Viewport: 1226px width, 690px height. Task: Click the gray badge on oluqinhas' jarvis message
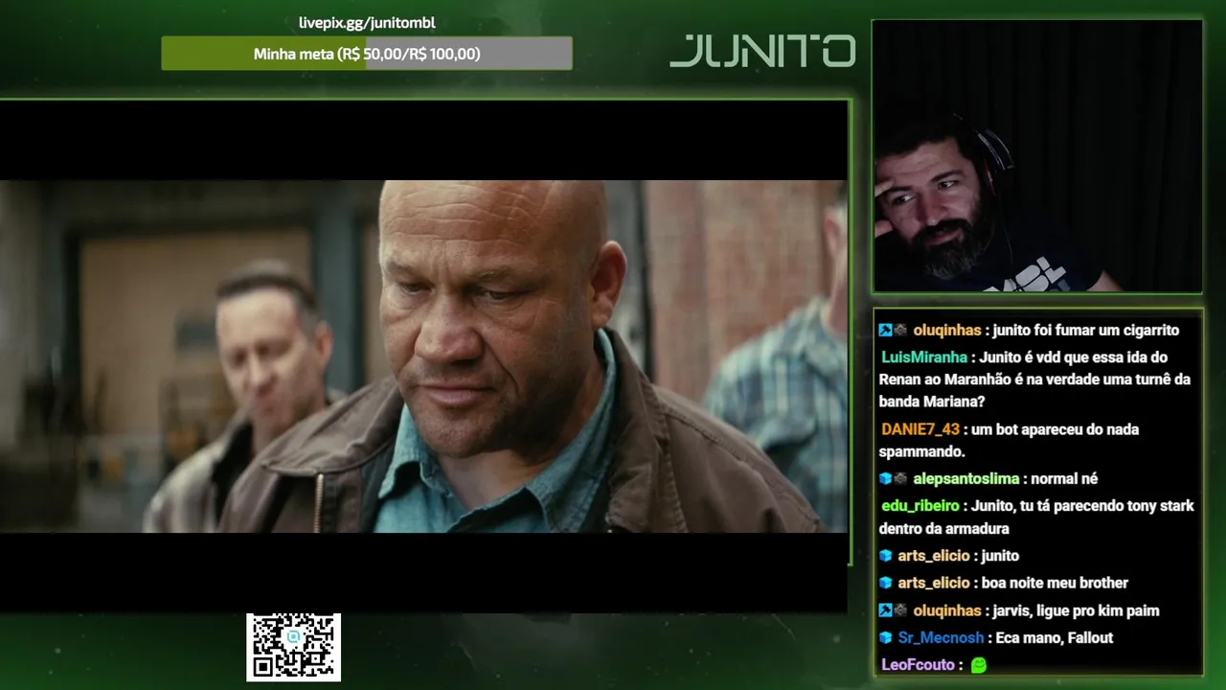(900, 610)
